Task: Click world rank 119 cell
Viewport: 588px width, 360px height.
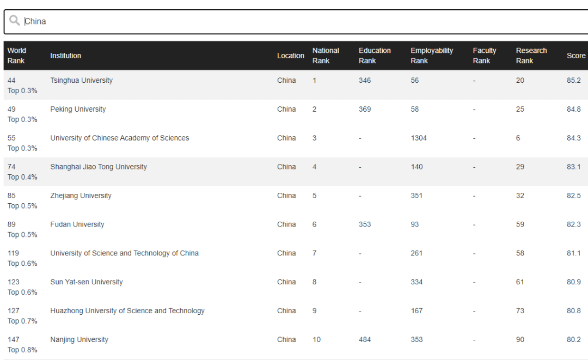Action: tap(13, 253)
